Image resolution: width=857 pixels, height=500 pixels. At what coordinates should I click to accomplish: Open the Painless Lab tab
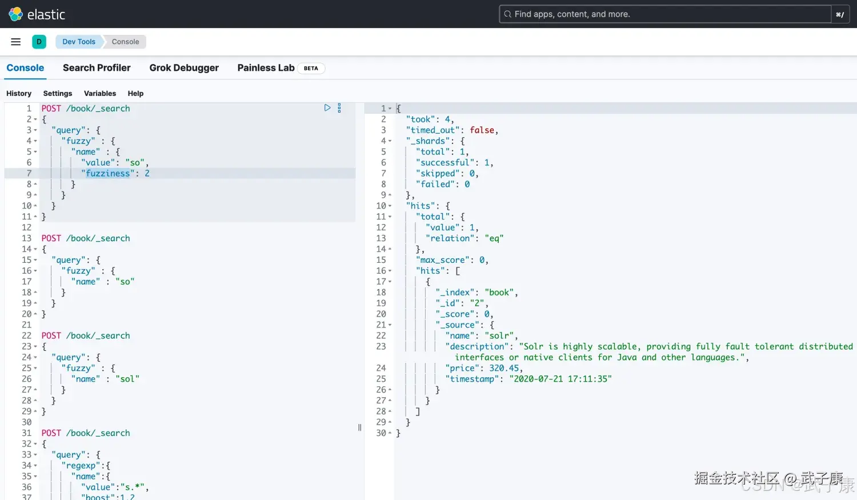[x=266, y=68]
